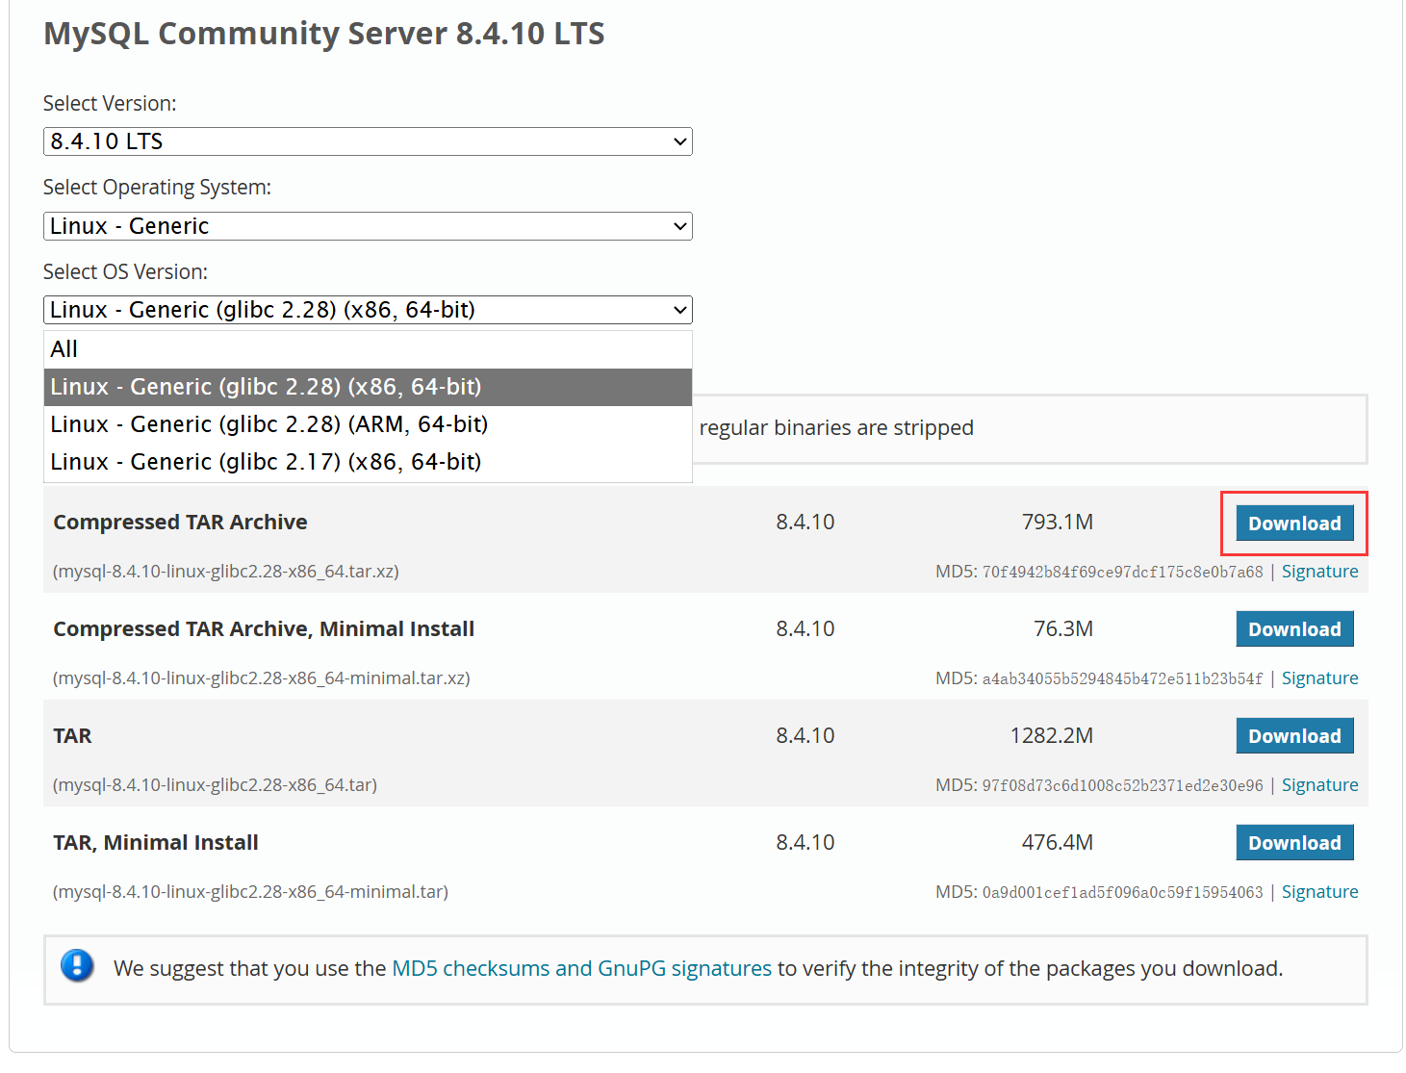Screen dimensions: 1406x1073
Task: Click the Compressed TAR Archive title text
Action: (180, 522)
